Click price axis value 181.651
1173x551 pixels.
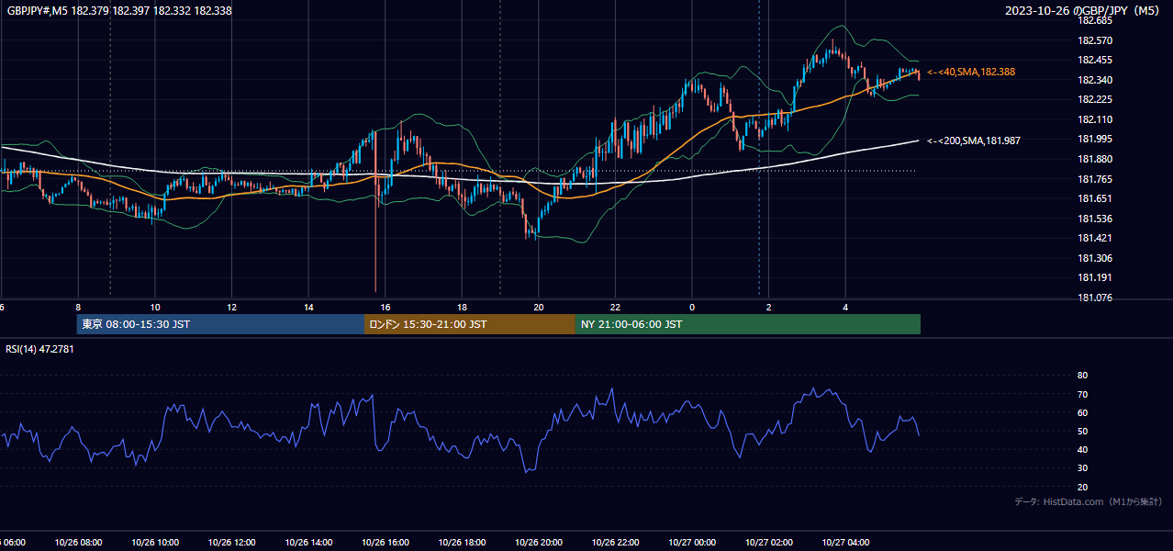[x=1096, y=198]
